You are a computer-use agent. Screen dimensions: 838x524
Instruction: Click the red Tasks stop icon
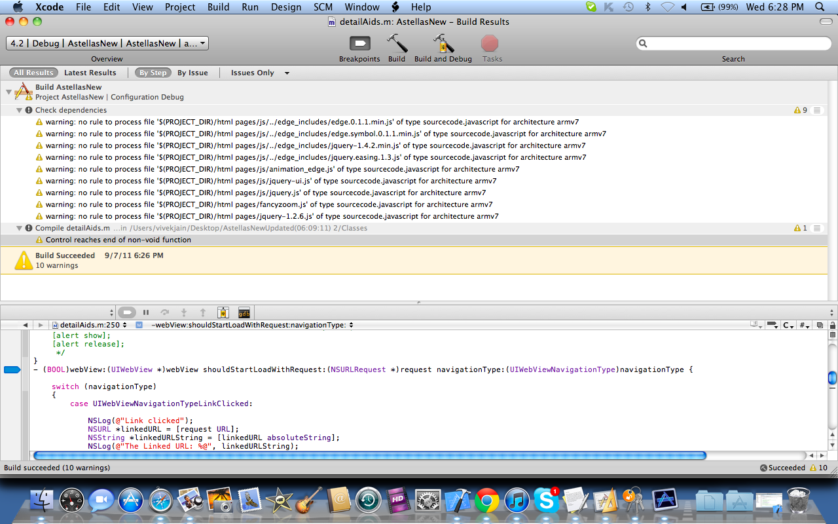pos(490,43)
